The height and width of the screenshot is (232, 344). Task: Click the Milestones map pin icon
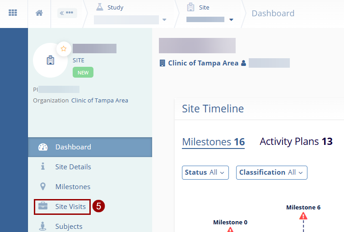tap(43, 187)
